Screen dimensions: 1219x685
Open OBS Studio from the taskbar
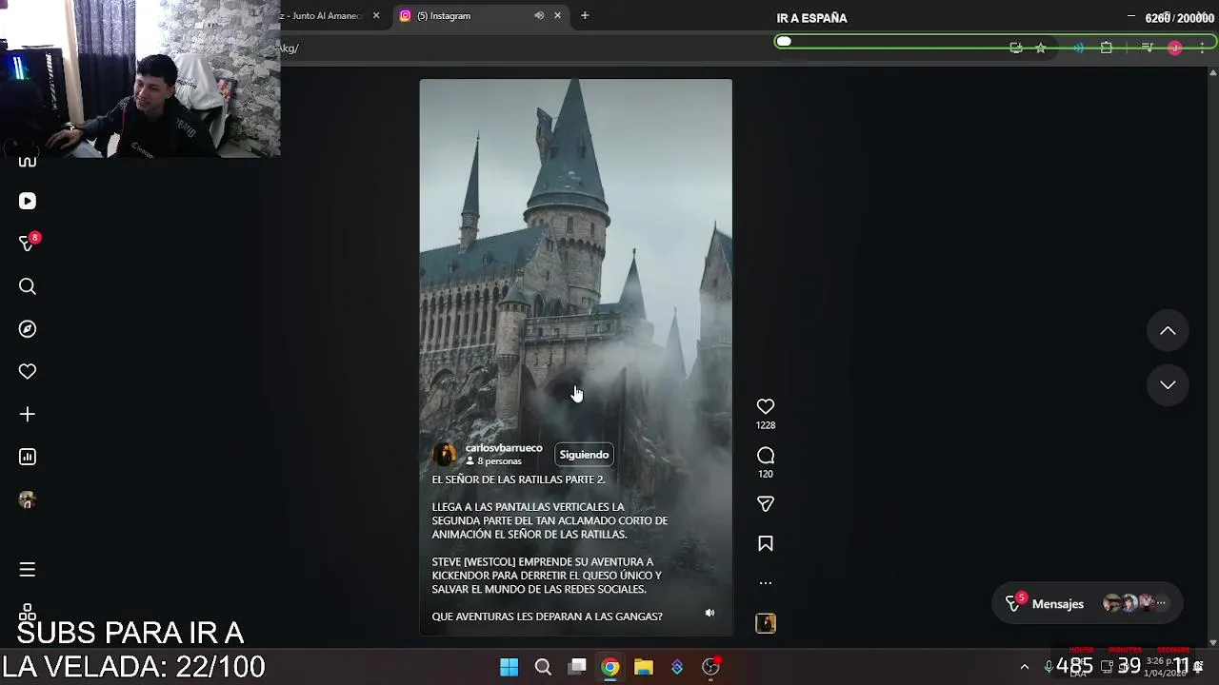pyautogui.click(x=710, y=667)
